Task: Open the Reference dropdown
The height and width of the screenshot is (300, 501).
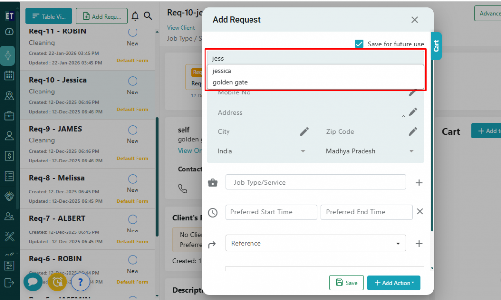Action: 315,243
